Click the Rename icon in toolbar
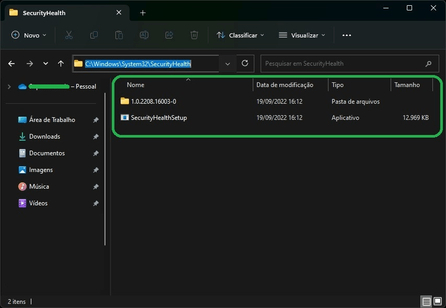The width and height of the screenshot is (446, 308). (x=144, y=35)
